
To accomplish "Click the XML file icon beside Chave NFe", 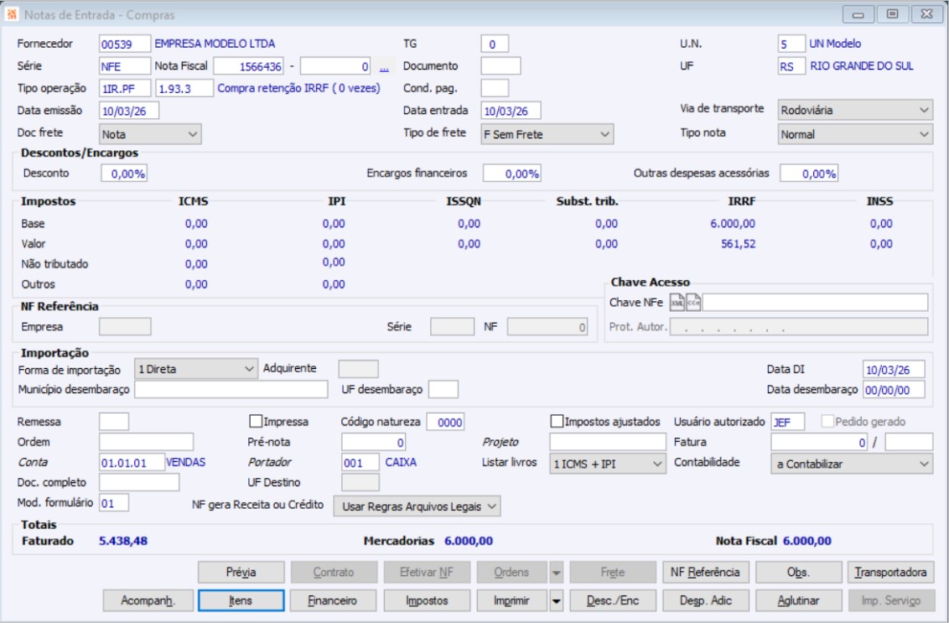I will (677, 303).
